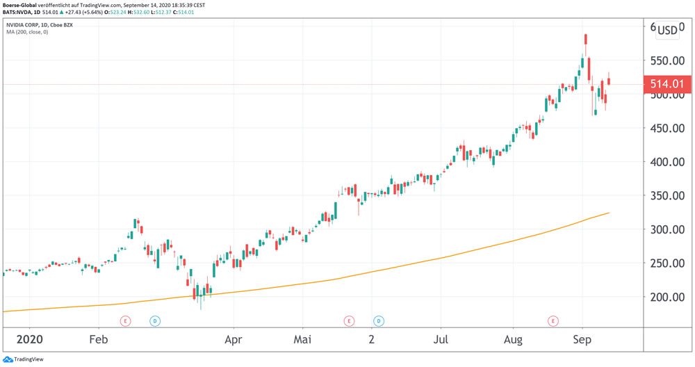The image size is (695, 367).
Task: Click the earnings E marker in February
Action: click(x=125, y=320)
